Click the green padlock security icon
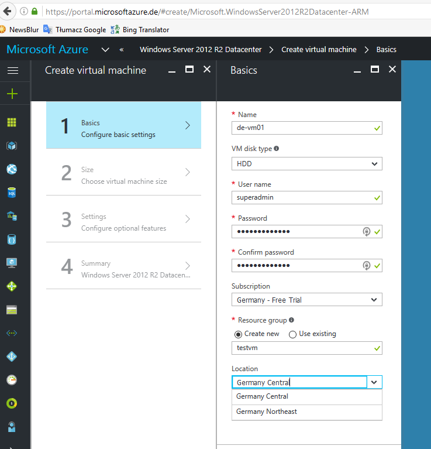431x449 pixels. coord(35,12)
